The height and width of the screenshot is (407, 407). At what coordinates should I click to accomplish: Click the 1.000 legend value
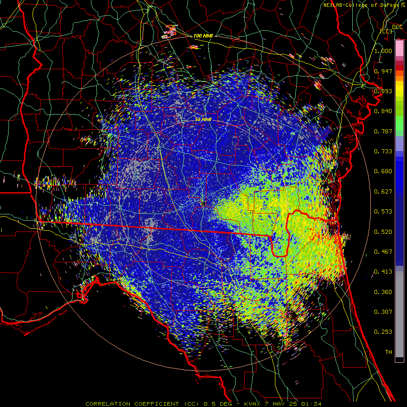pyautogui.click(x=383, y=51)
